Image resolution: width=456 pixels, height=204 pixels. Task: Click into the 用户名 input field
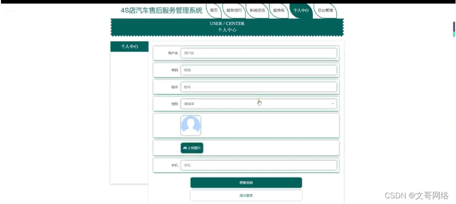[258, 53]
